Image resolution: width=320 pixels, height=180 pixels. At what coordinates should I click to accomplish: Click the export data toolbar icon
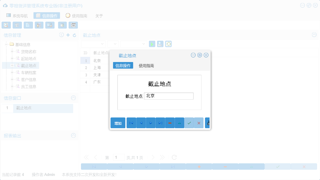62,25
